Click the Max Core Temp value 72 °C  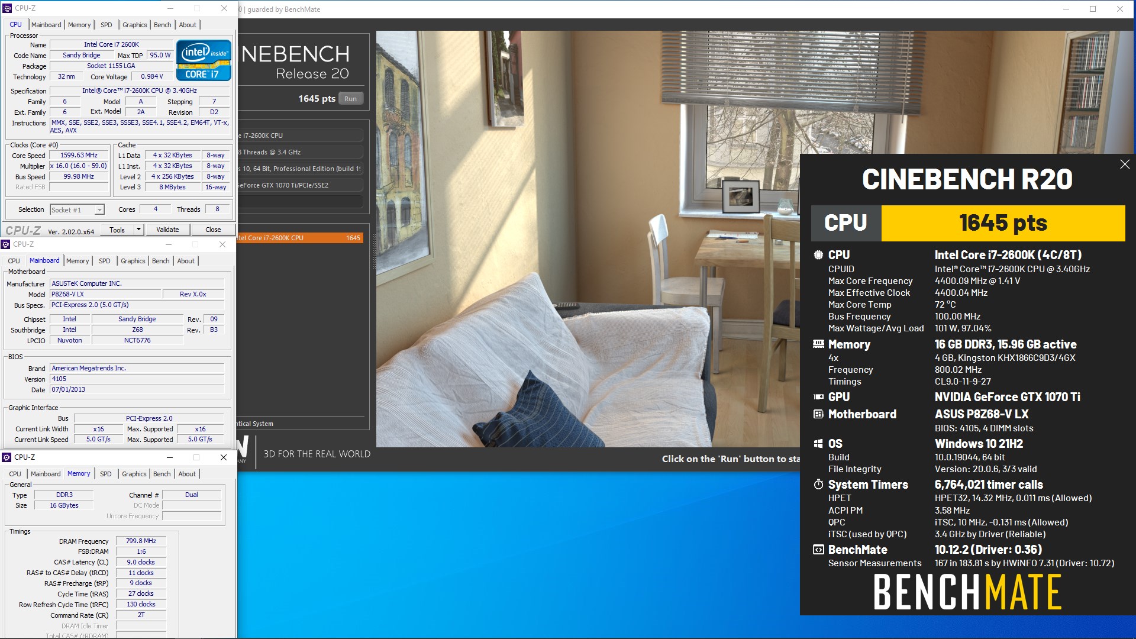coord(945,305)
